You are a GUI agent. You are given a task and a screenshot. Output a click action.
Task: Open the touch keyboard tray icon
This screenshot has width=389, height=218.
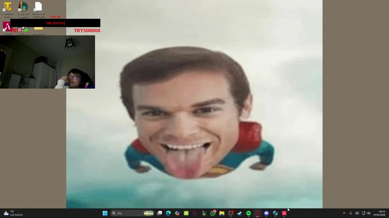(357, 213)
